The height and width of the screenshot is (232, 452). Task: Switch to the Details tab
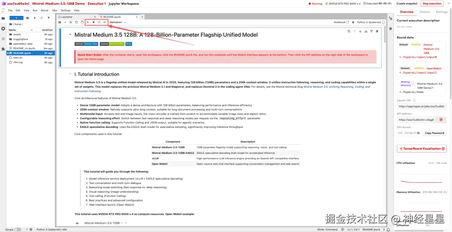(x=424, y=12)
